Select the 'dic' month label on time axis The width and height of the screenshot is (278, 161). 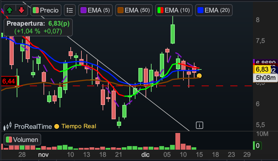click(x=145, y=154)
